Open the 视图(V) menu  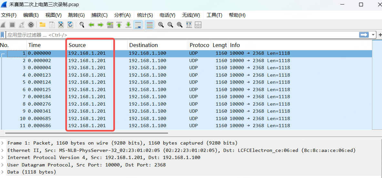click(54, 15)
